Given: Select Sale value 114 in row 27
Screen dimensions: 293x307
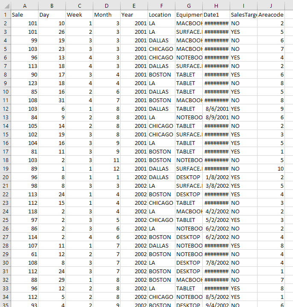Looking at the screenshot, I should coord(25,237).
